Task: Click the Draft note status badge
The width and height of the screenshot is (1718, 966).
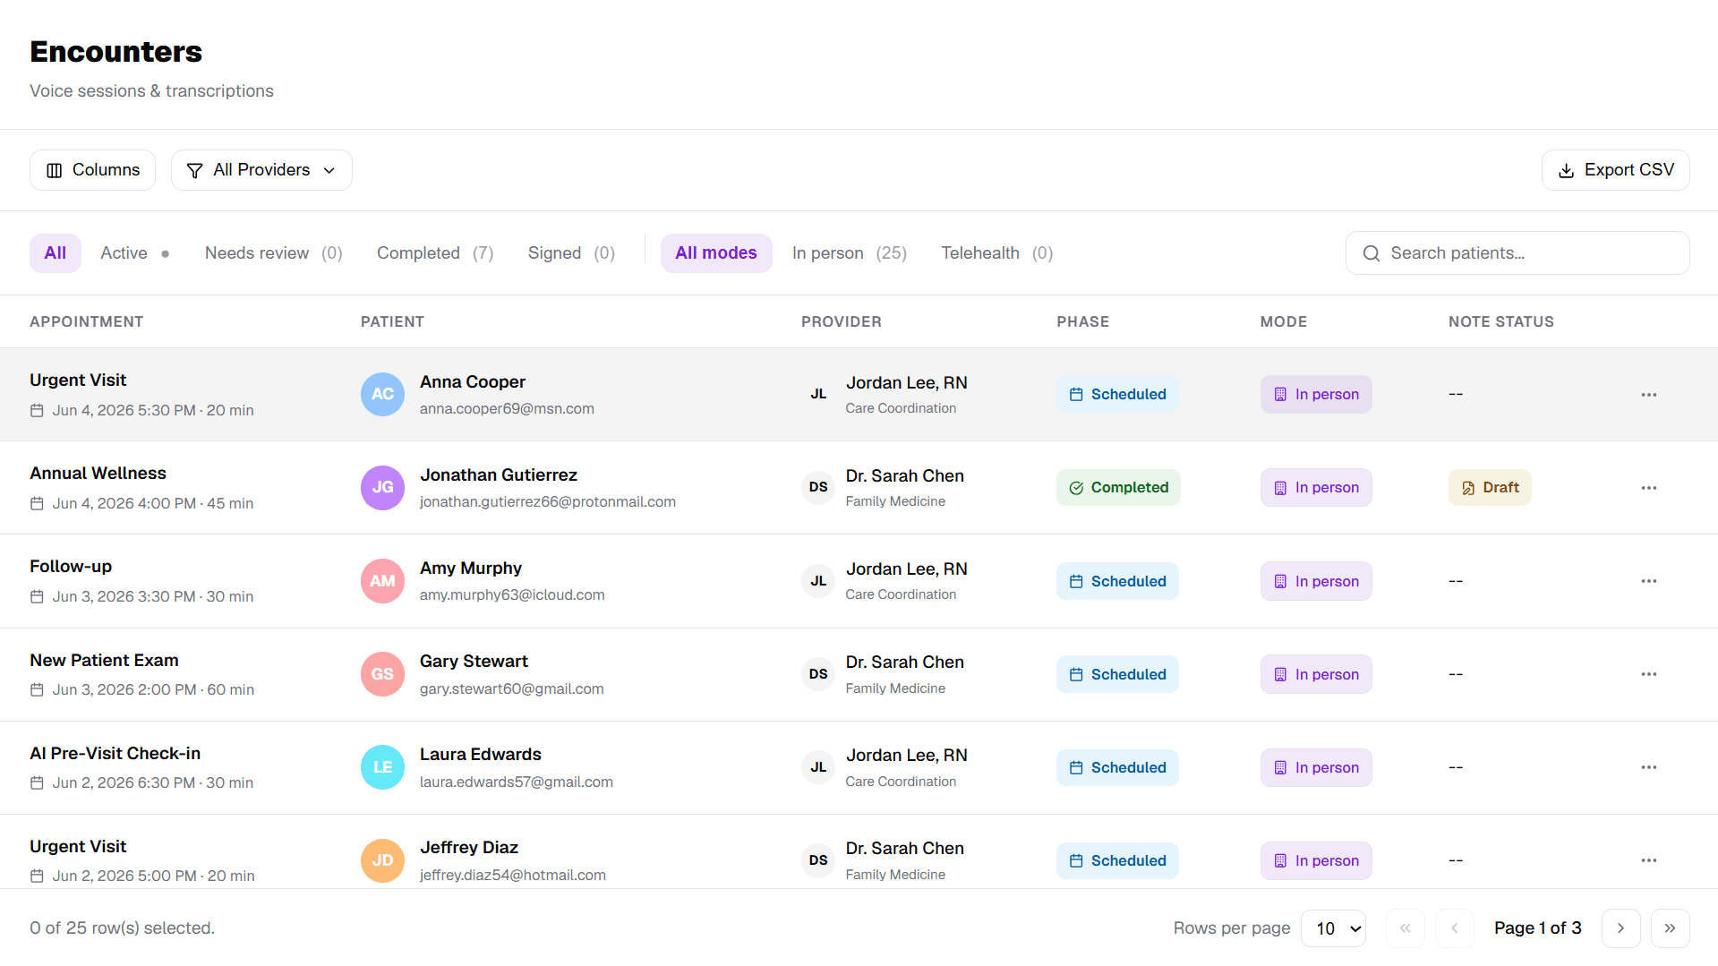Action: [x=1490, y=488]
